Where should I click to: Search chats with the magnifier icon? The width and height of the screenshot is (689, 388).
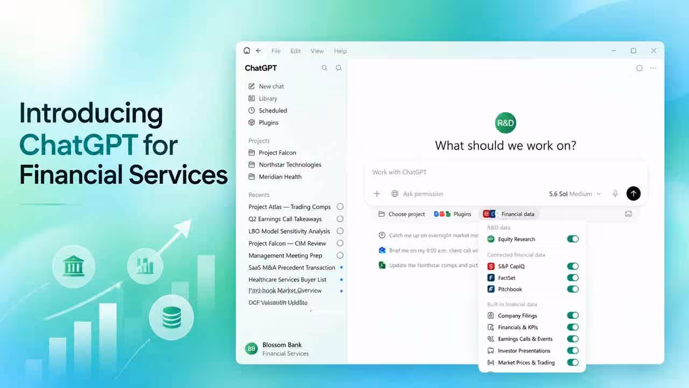point(324,68)
